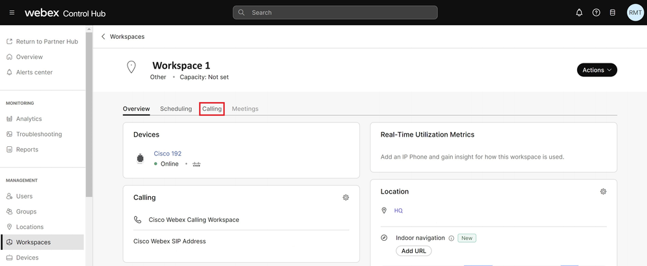Click the Cisco logo icon next to Online
This screenshot has width=647, height=266.
click(x=196, y=164)
